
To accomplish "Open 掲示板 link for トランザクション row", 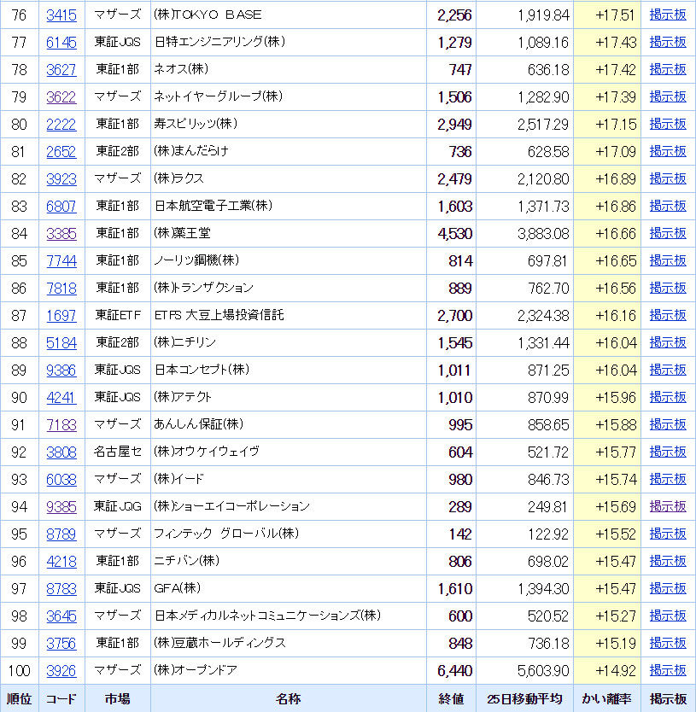I will [668, 288].
